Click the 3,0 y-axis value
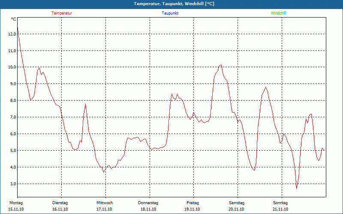343x214 pixels. tap(13, 184)
